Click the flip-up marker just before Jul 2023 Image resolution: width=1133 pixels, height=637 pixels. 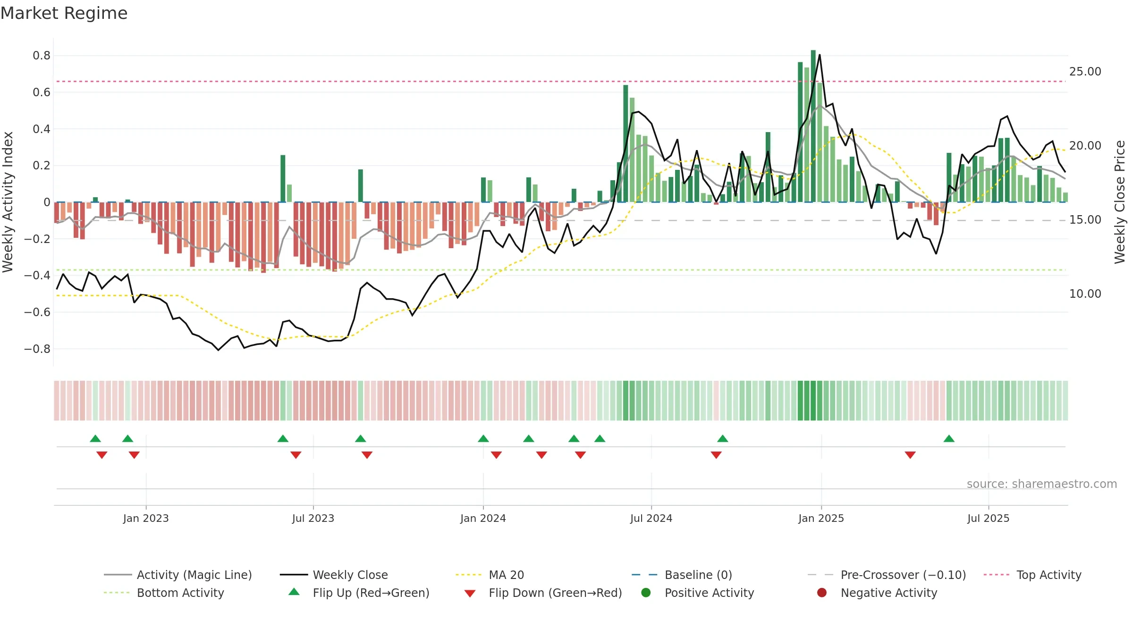(x=283, y=438)
